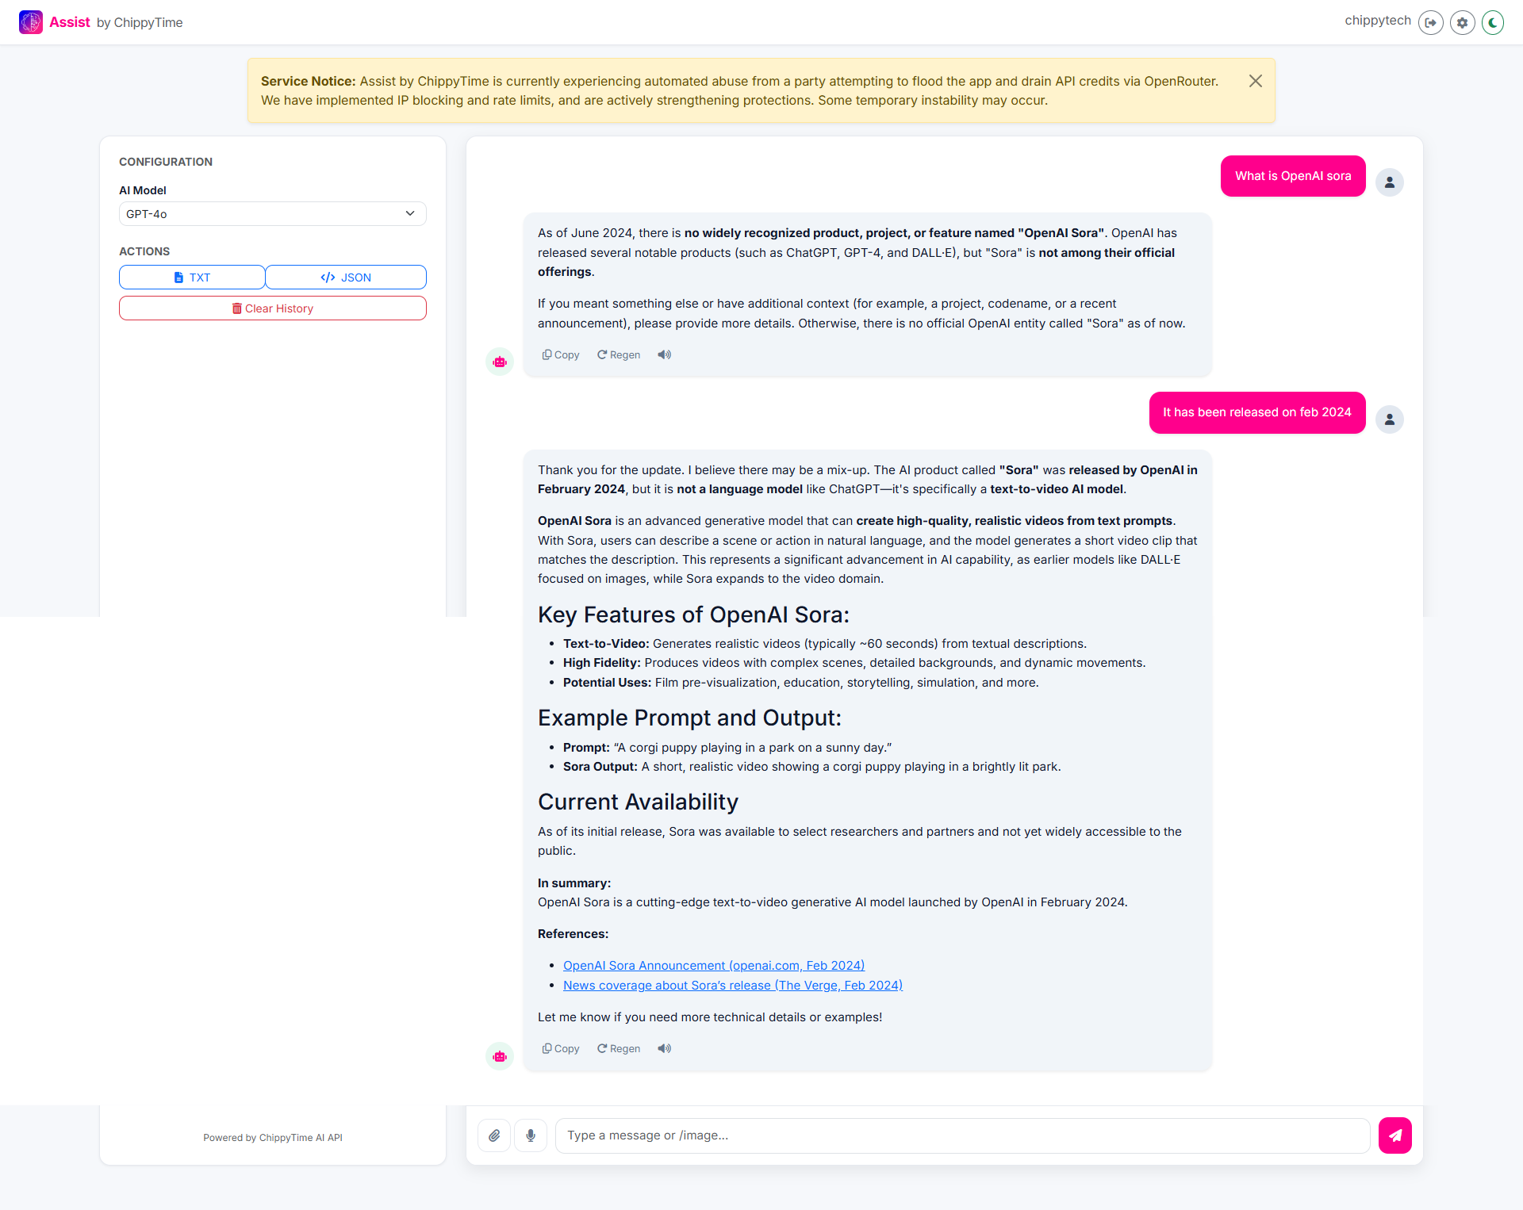Open the AI Model dropdown showing GPT-4o
1523x1210 pixels.
(x=272, y=213)
